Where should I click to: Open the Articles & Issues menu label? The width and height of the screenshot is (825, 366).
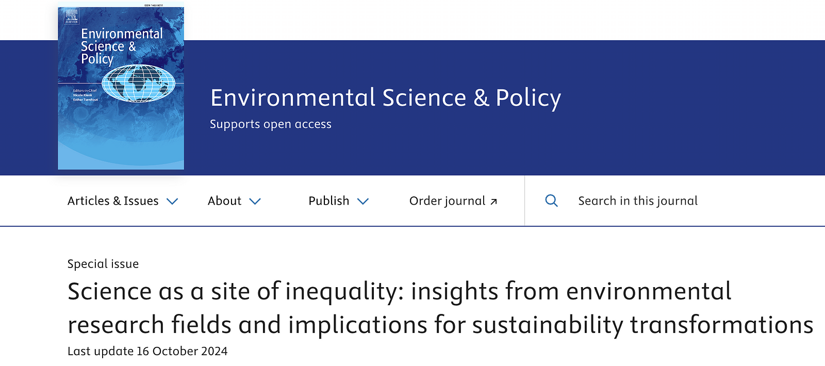pyautogui.click(x=113, y=201)
